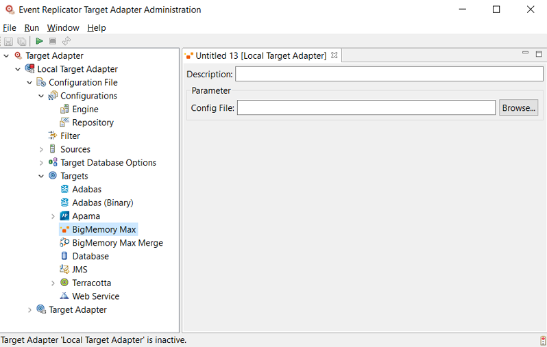Expand the Apama target node
Viewport: 547px width, 347px height.
(x=53, y=216)
